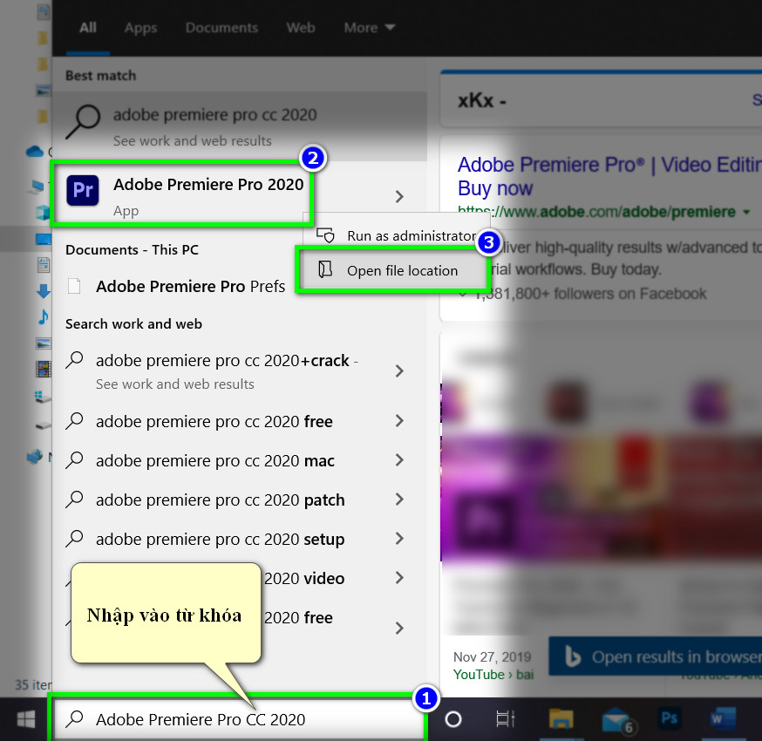This screenshot has height=741, width=762.
Task: Expand the chevron for the '2020 setup' suggestion
Action: [x=399, y=539]
